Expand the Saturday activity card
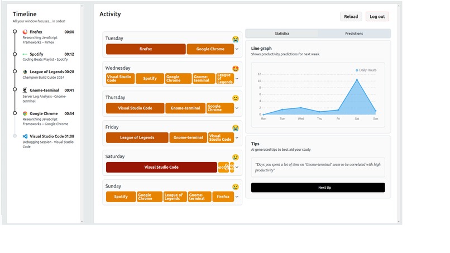 pyautogui.click(x=237, y=167)
